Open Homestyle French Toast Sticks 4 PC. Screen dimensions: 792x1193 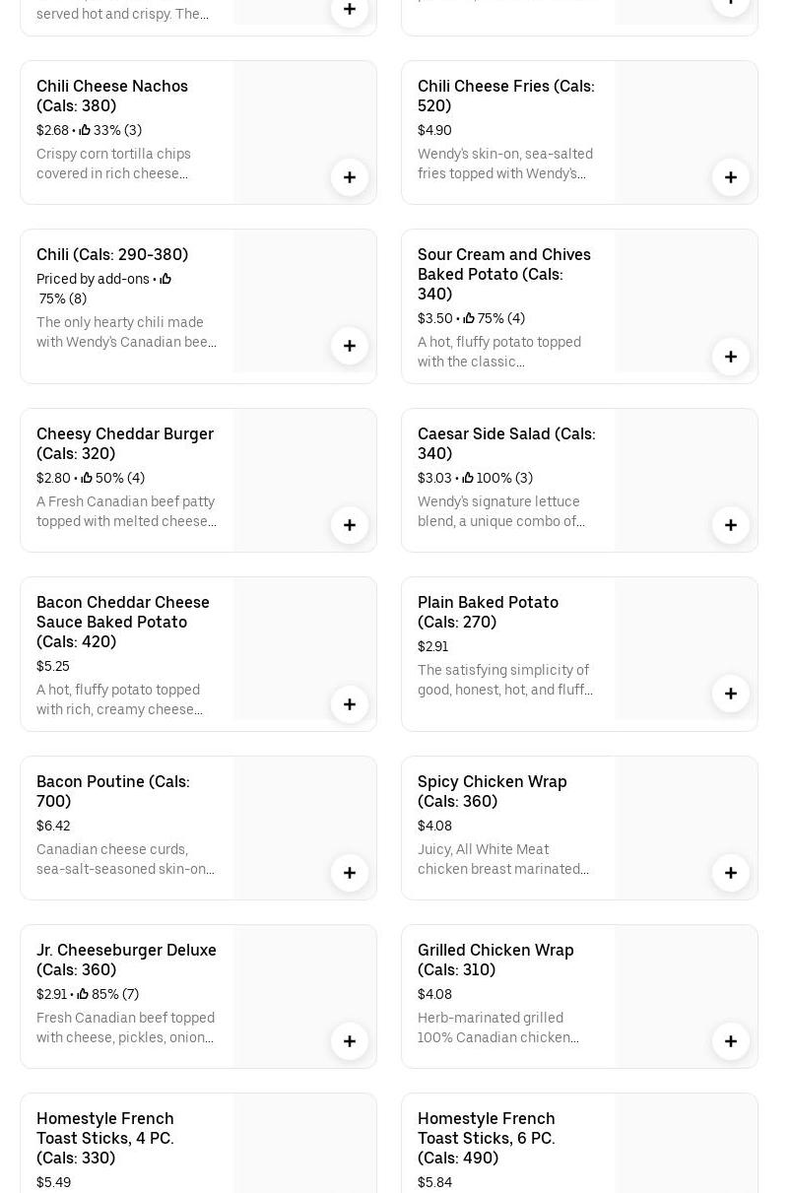[105, 1138]
